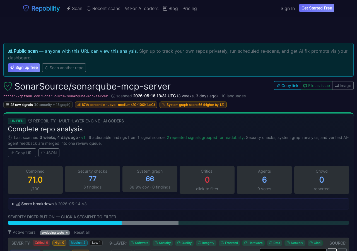Click the Image export button
Image resolution: width=357 pixels, height=251 pixels.
[x=343, y=86]
